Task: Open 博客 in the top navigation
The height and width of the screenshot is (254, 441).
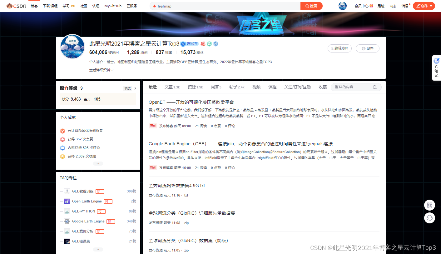Action: (34, 6)
